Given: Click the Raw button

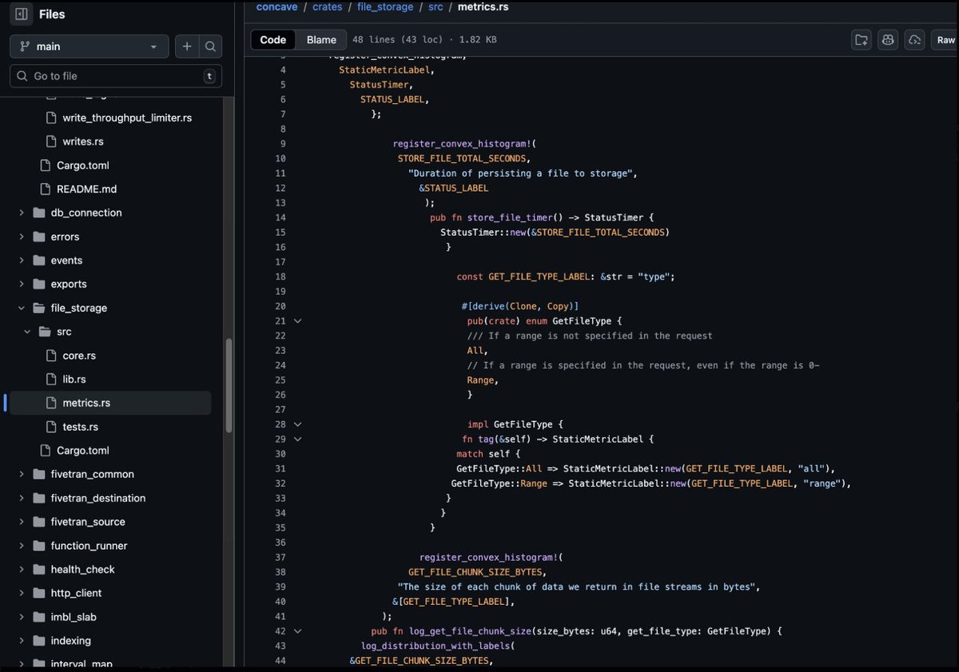Looking at the screenshot, I should coord(945,40).
